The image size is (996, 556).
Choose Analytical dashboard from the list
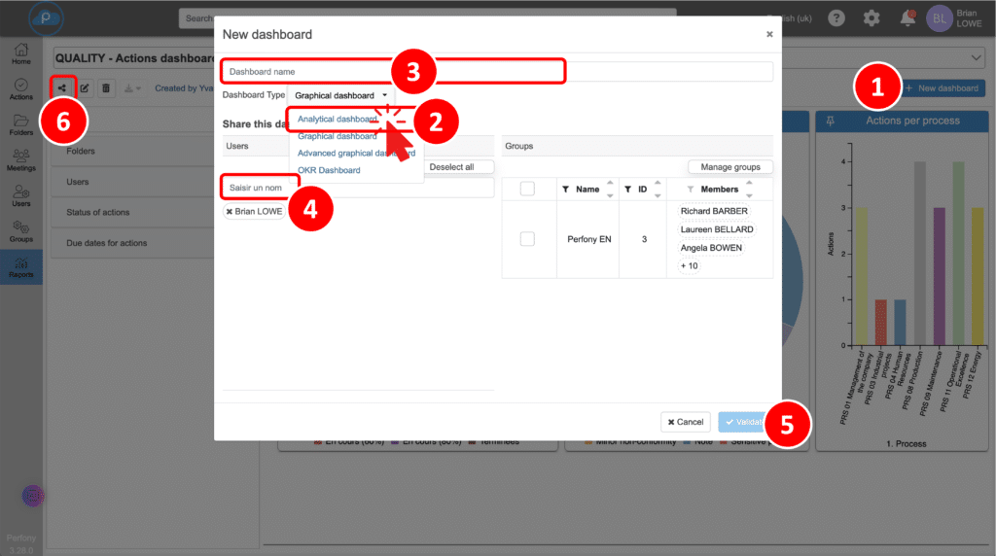[337, 119]
